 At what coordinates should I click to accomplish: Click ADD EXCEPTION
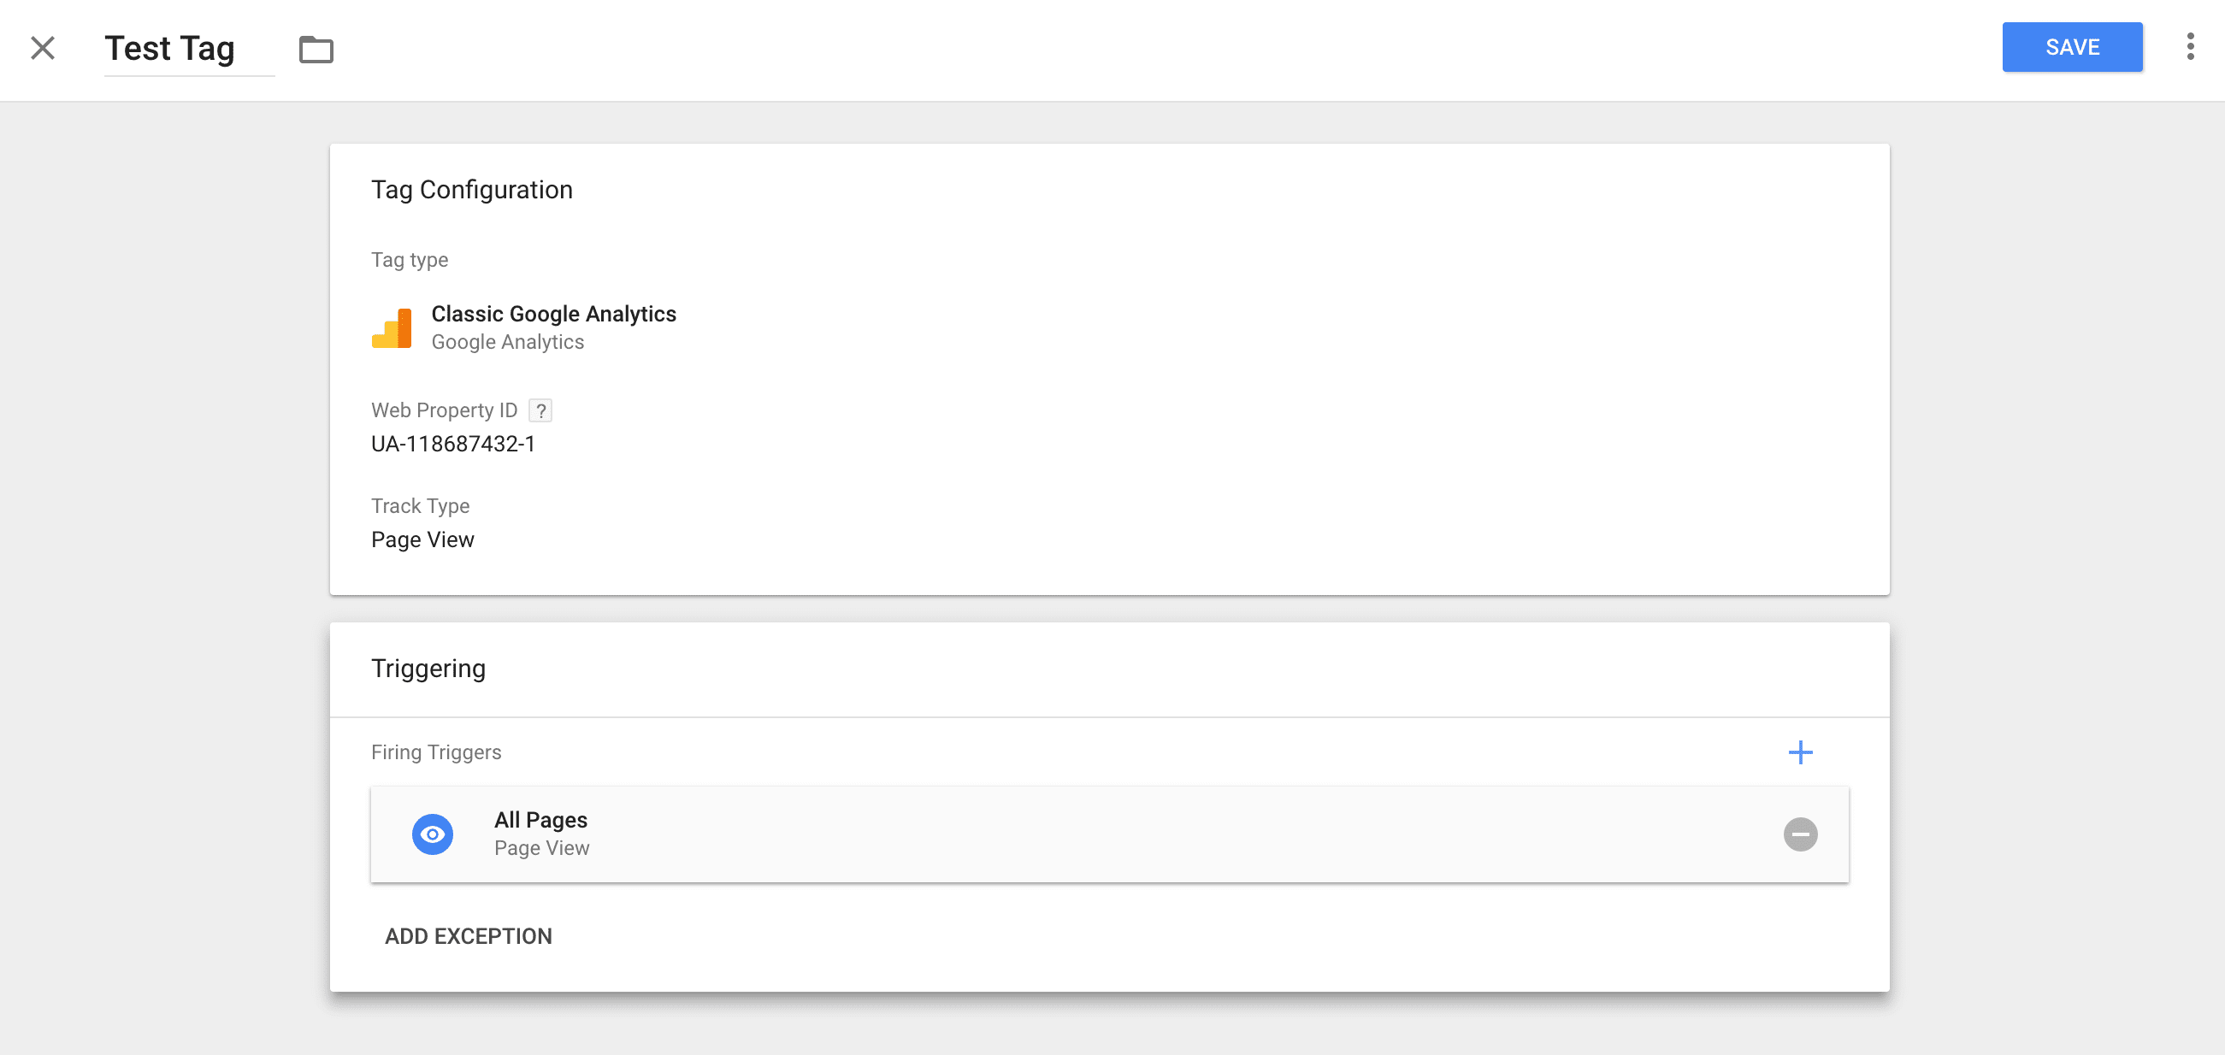[468, 936]
